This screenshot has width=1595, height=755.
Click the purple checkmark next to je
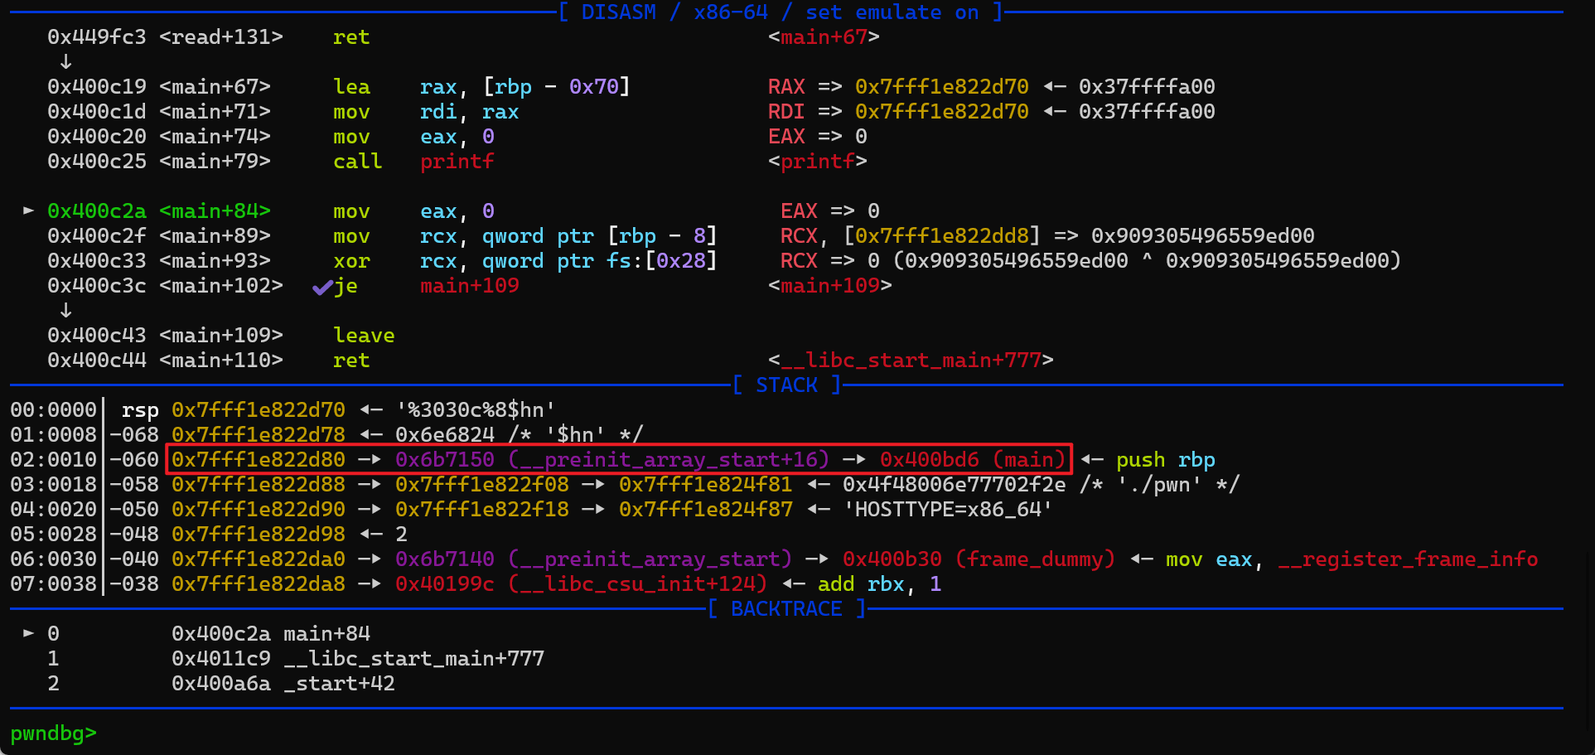pos(321,287)
